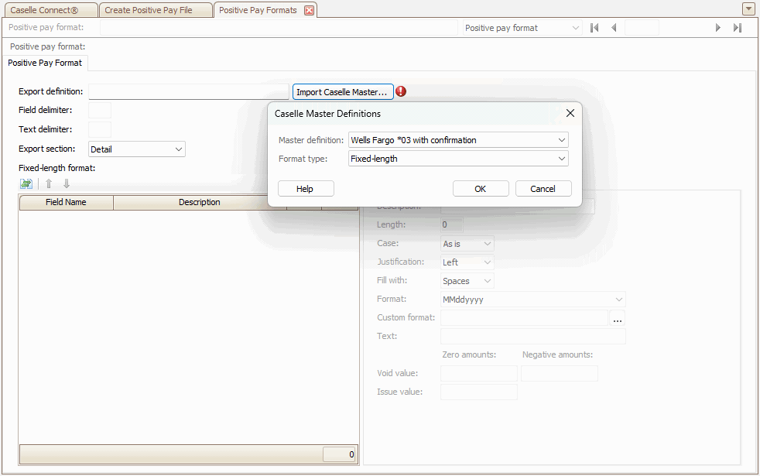This screenshot has height=476, width=760.
Task: Click the move field down arrow
Action: pos(67,183)
